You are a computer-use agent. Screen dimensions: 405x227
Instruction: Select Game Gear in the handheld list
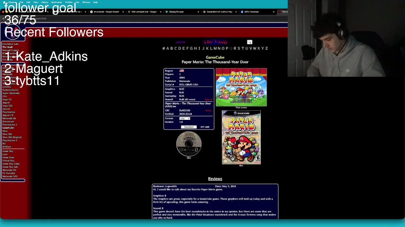pos(8,157)
